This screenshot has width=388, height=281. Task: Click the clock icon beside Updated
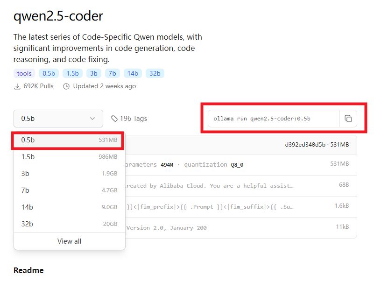click(66, 86)
